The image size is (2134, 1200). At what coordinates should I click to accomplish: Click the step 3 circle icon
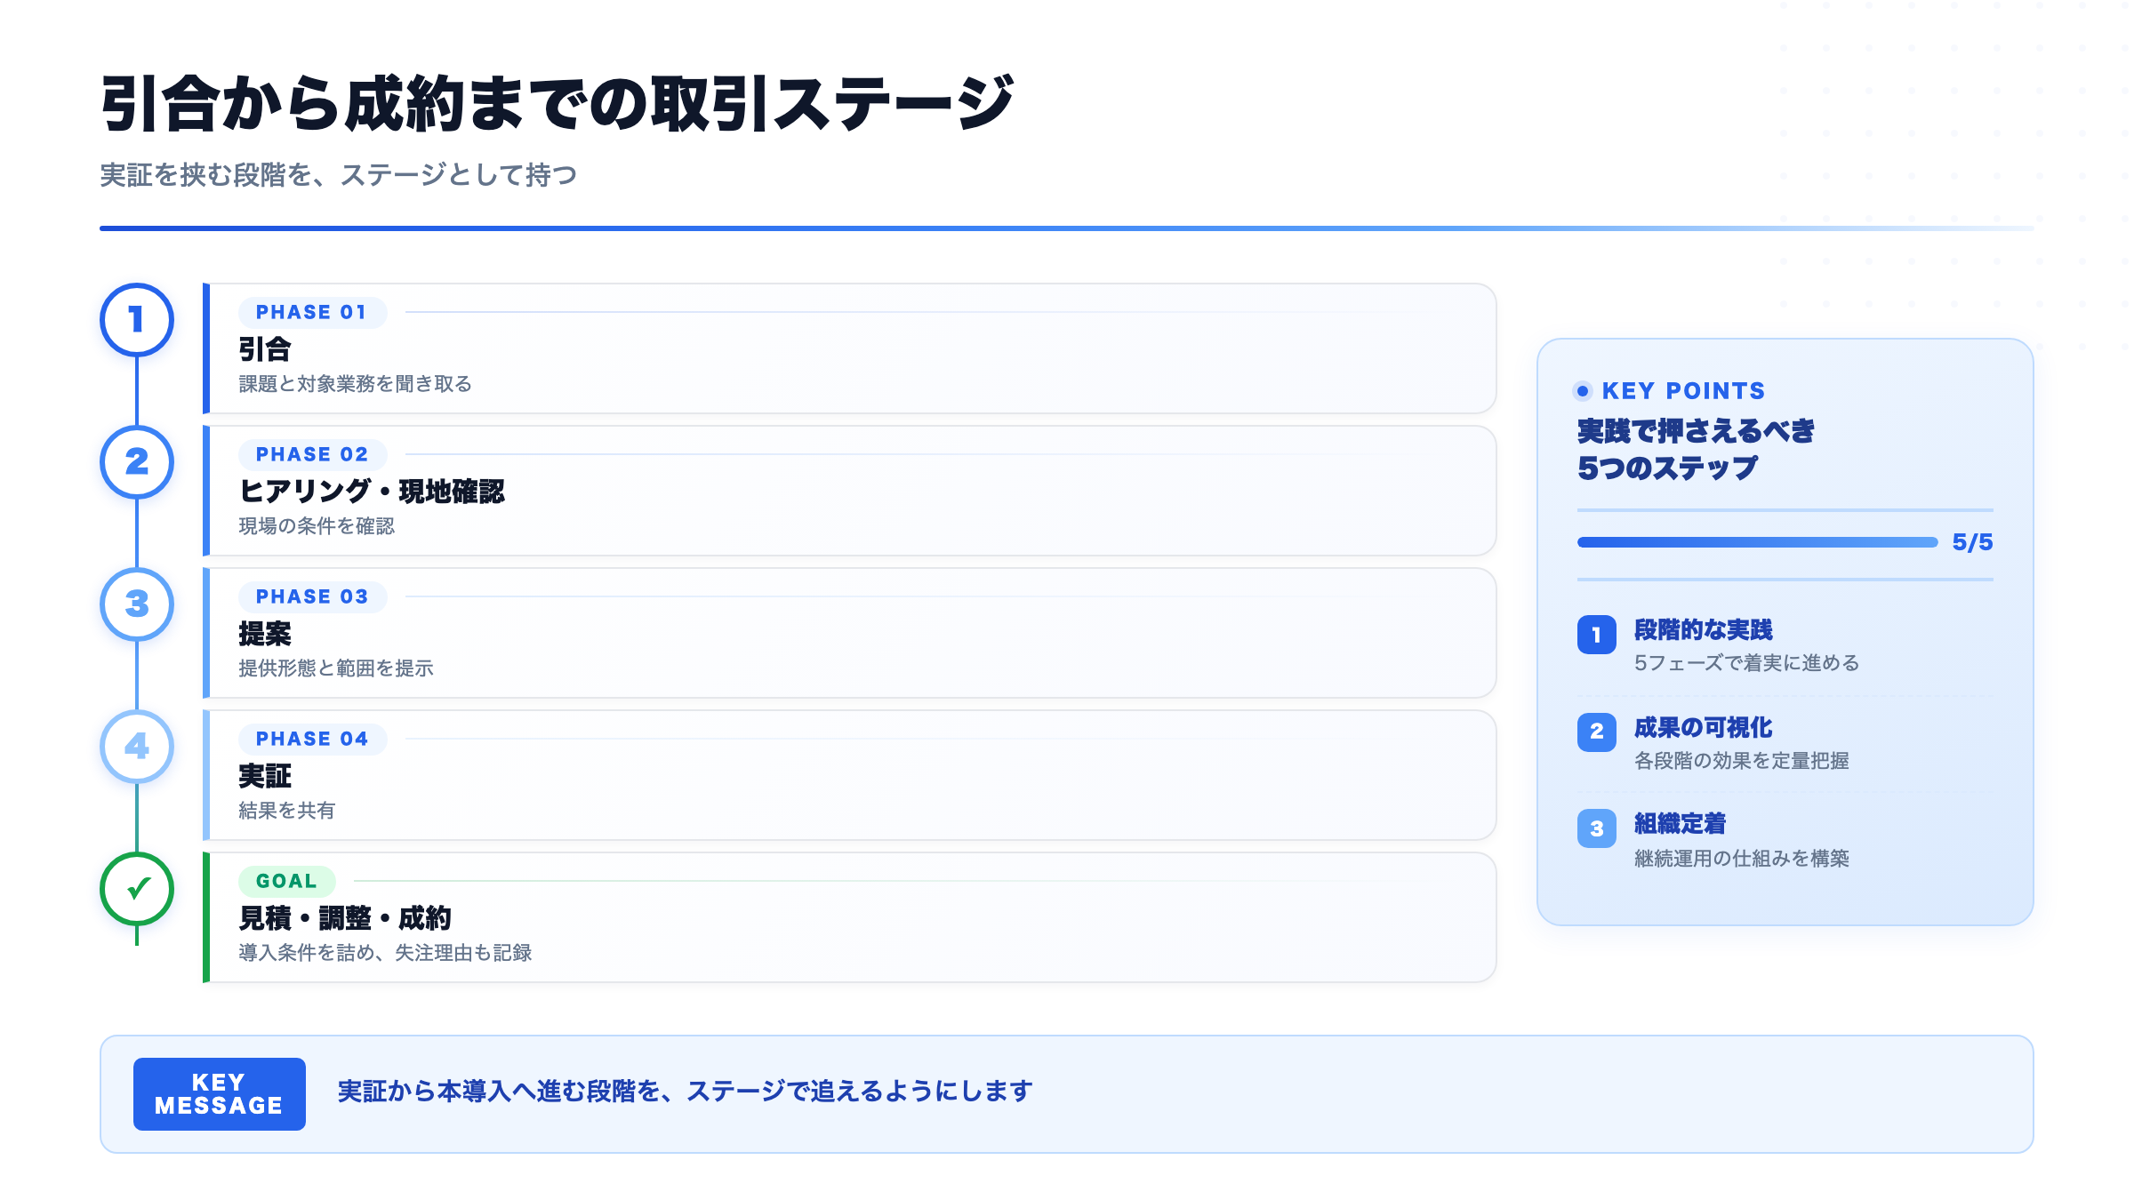[x=137, y=604]
